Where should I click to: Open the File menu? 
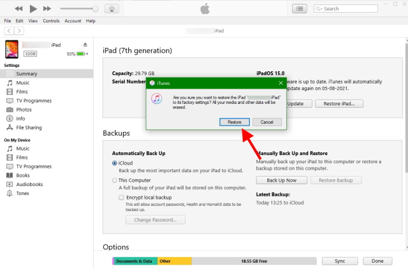[8, 21]
